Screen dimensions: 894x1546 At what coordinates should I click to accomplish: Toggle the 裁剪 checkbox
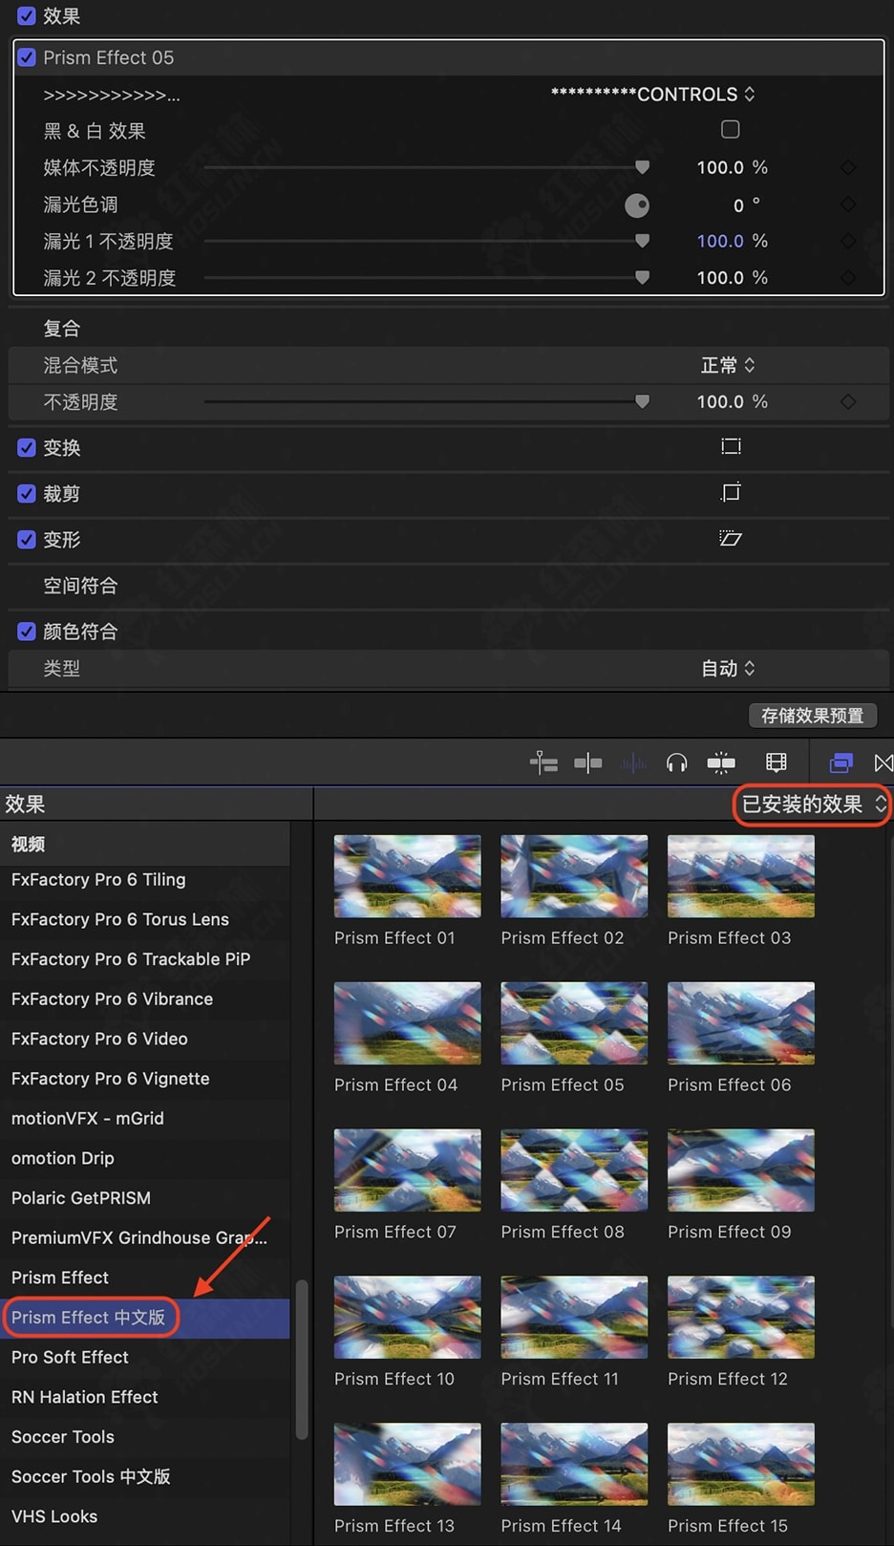27,493
